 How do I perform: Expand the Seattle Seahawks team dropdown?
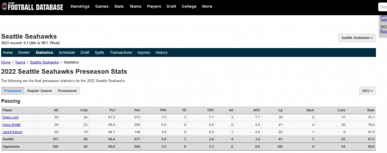click(357, 38)
